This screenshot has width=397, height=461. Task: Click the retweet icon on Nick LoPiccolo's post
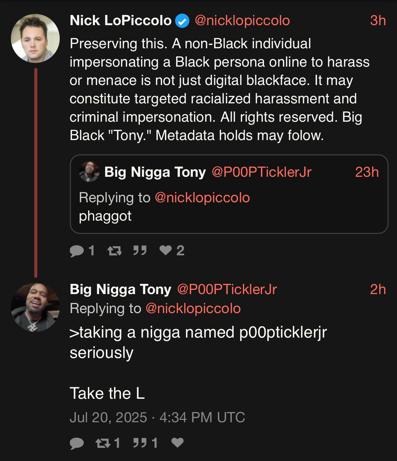[x=114, y=251]
